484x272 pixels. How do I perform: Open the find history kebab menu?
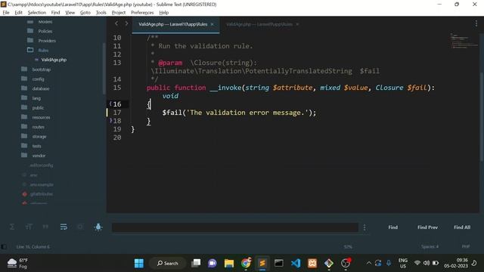point(365,227)
